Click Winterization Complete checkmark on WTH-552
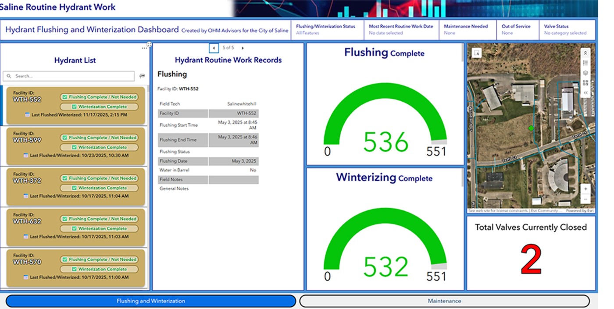This screenshot has height=309, width=614. 74,107
